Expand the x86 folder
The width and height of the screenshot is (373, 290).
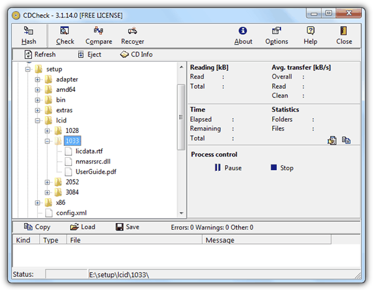[37, 203]
